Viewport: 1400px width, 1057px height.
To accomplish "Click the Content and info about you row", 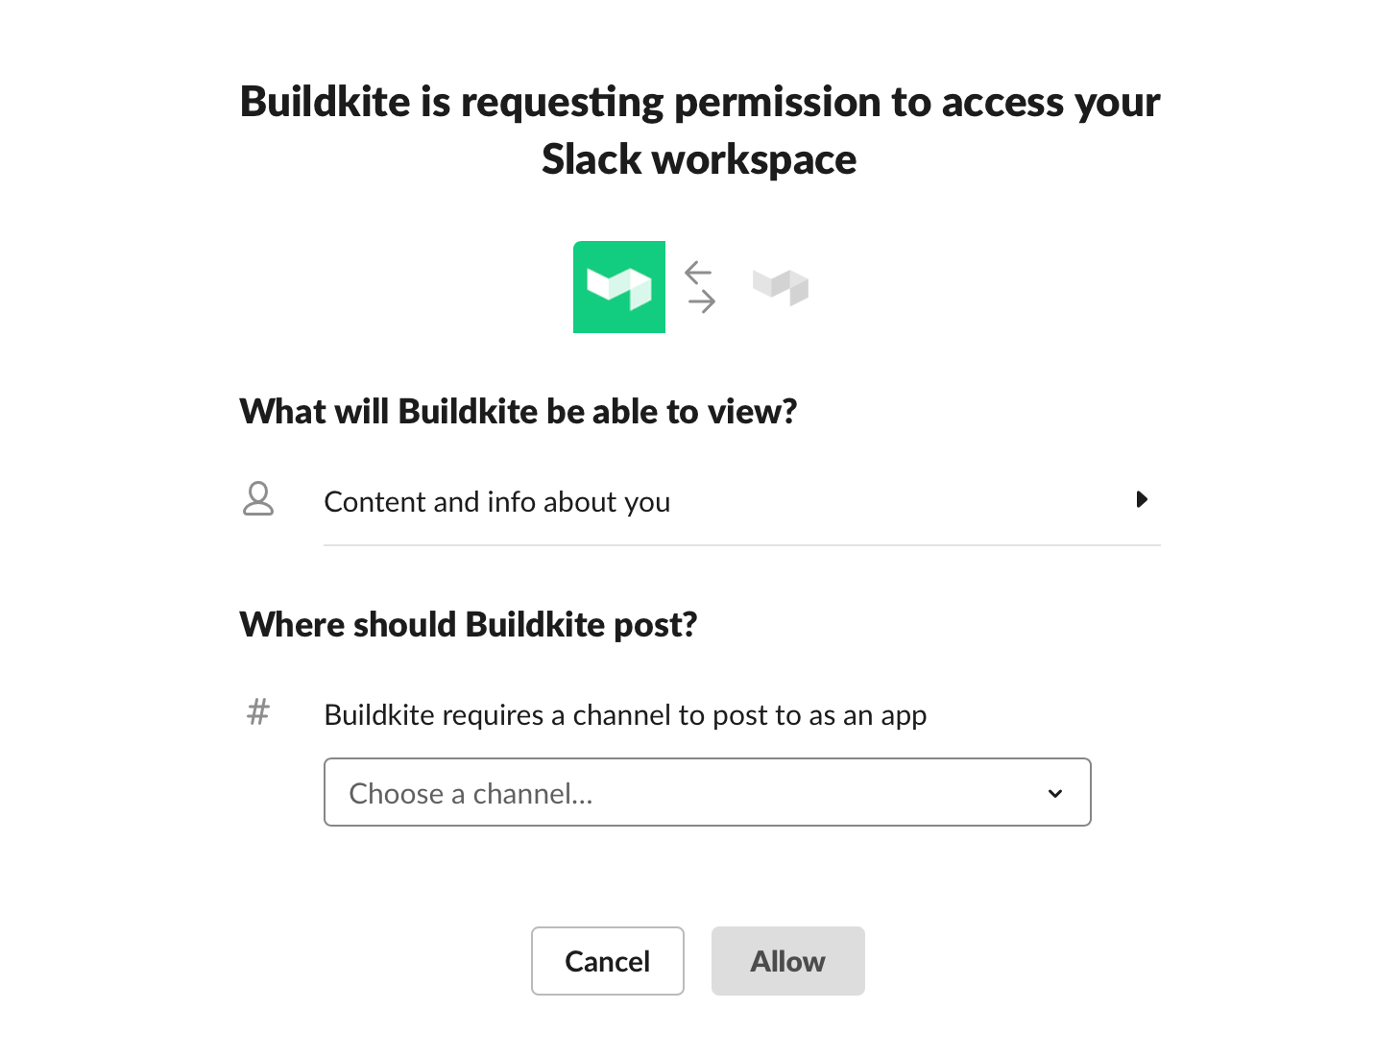I will click(x=497, y=501).
